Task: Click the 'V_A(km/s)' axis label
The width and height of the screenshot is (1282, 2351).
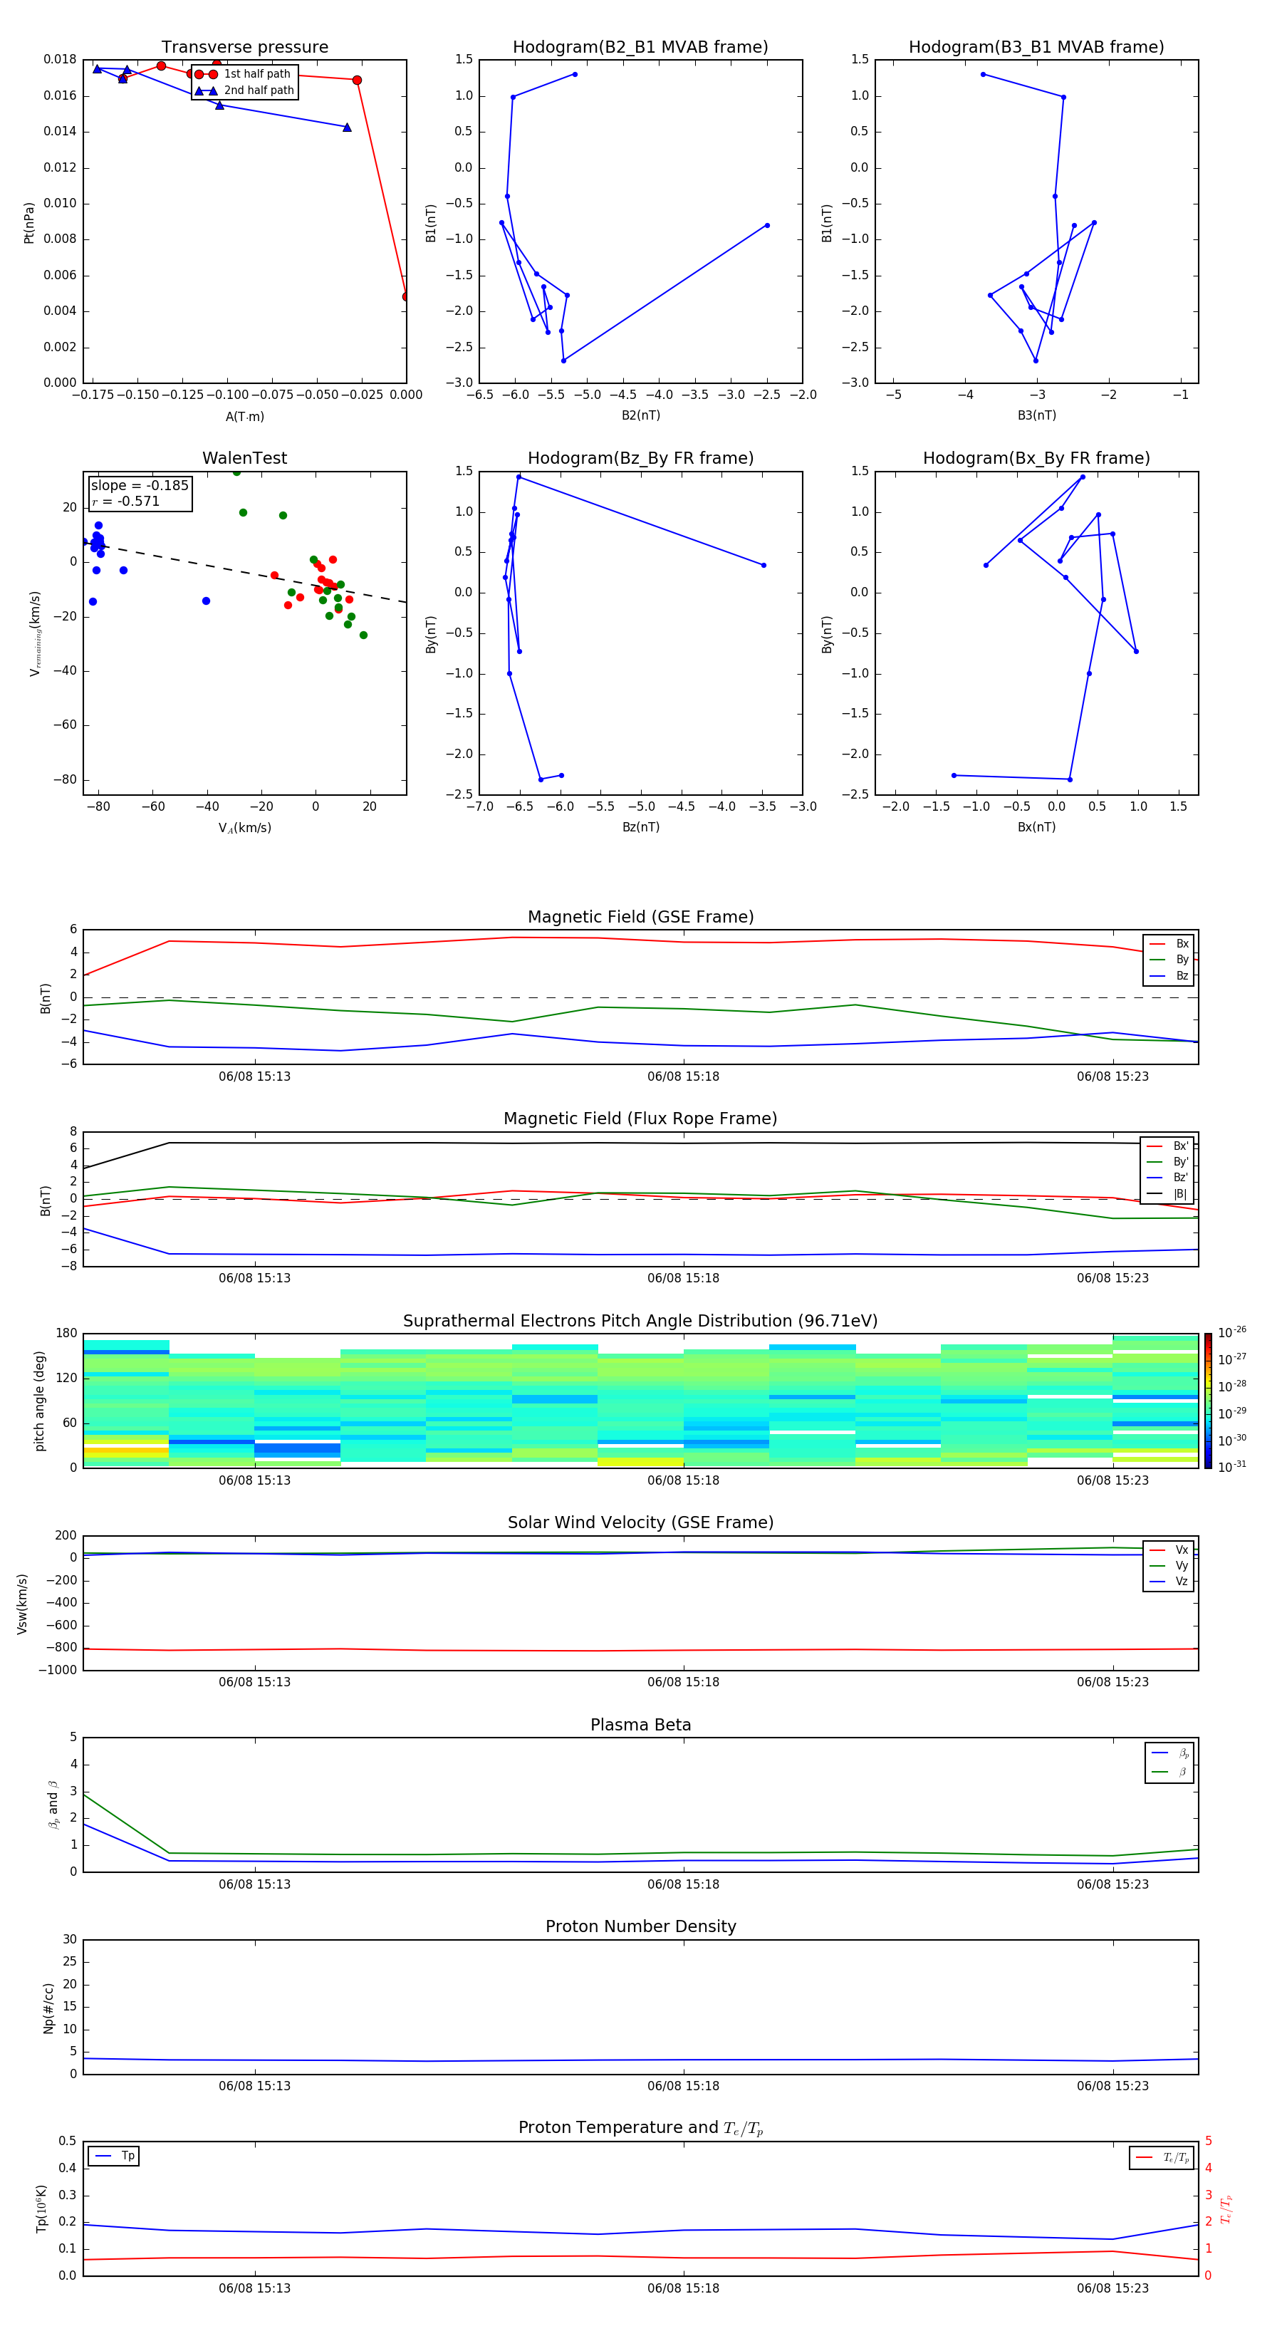Action: pyautogui.click(x=244, y=829)
